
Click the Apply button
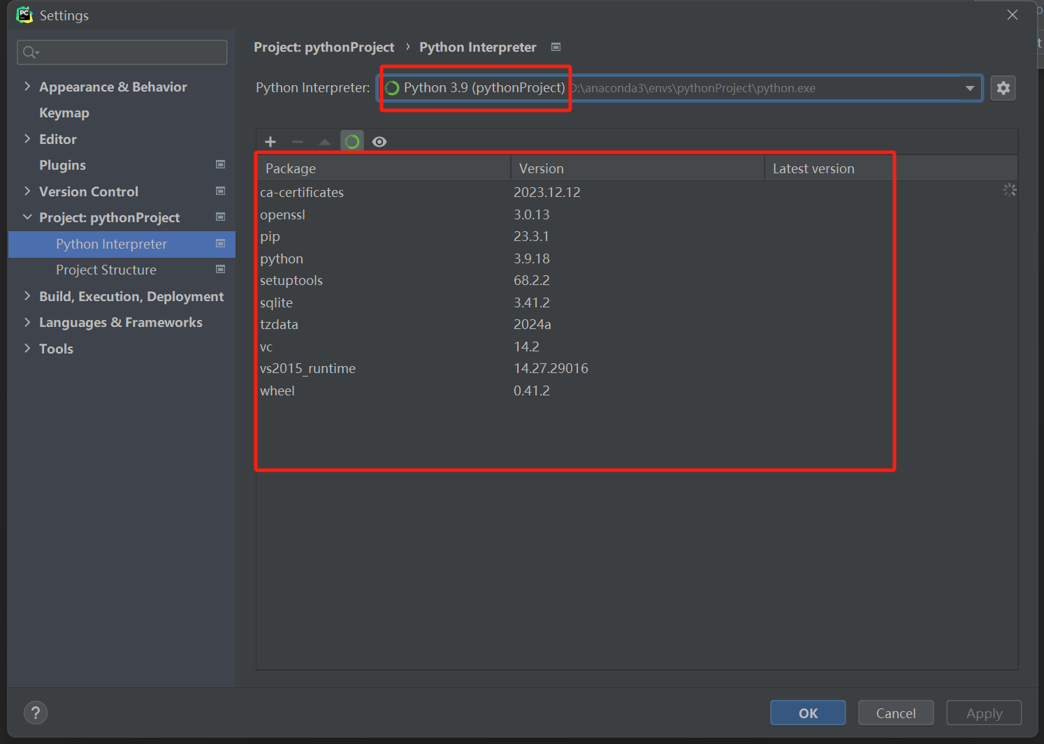pos(984,713)
